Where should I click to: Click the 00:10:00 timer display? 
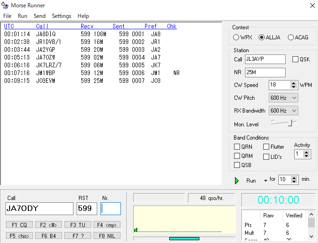coord(278,200)
